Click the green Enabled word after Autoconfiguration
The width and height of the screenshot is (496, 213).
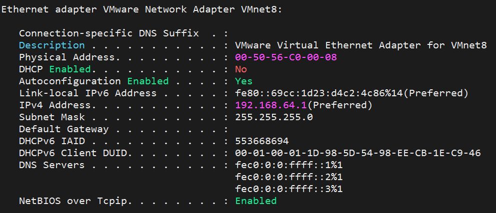148,81
